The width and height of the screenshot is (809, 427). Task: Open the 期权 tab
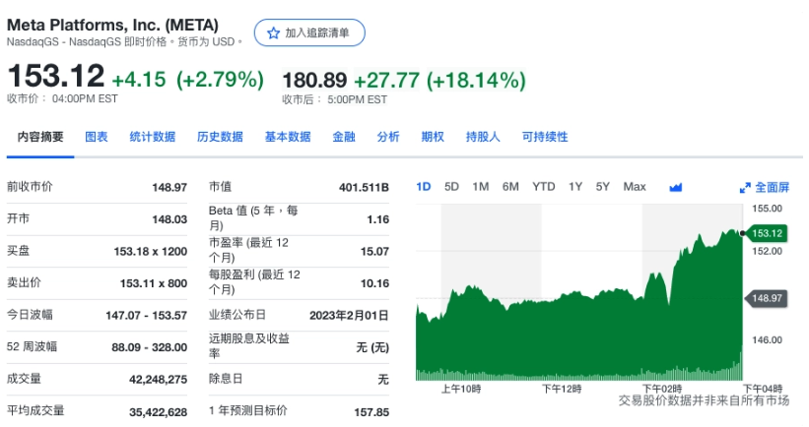click(x=433, y=137)
